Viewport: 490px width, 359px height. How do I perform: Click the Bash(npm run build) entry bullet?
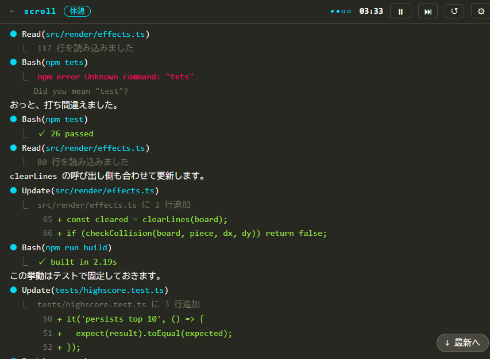(x=13, y=247)
